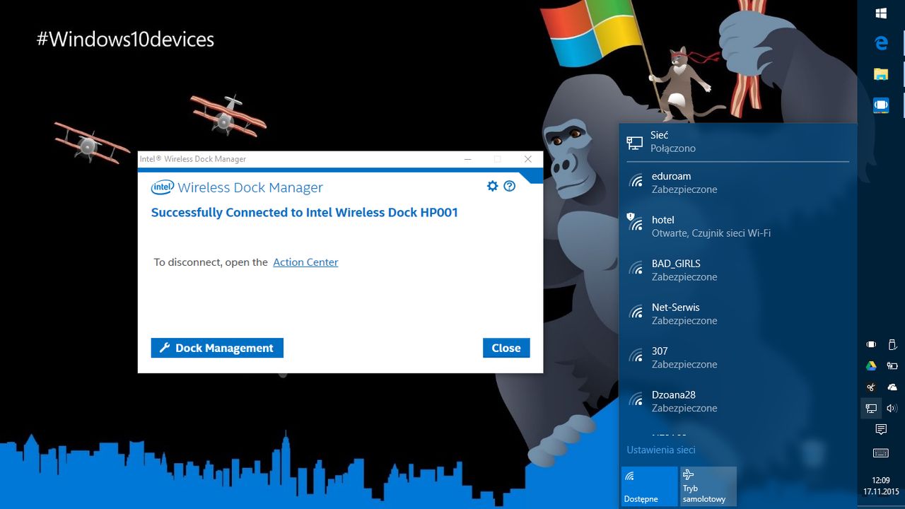Toggle the Wi-Fi Dostępne tile
The image size is (905, 509).
[649, 486]
